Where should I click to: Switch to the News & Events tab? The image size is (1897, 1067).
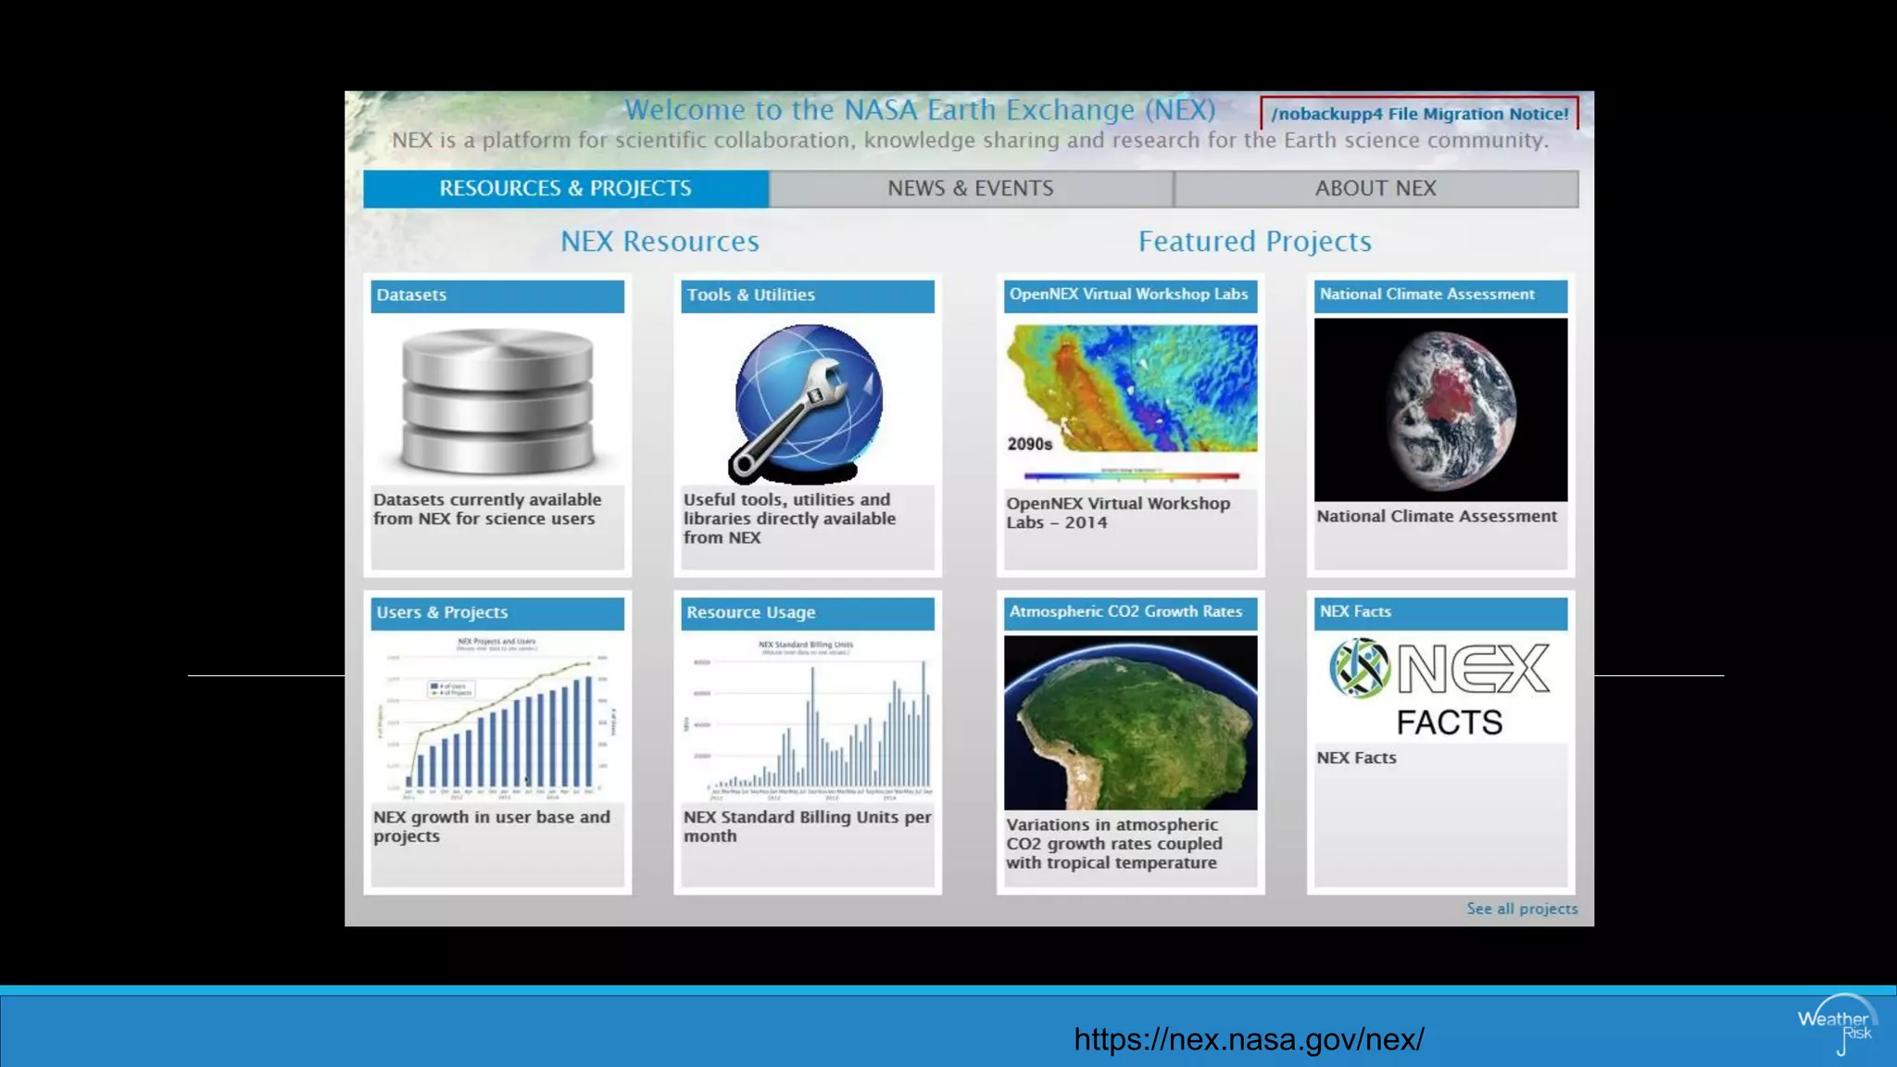[x=970, y=189]
